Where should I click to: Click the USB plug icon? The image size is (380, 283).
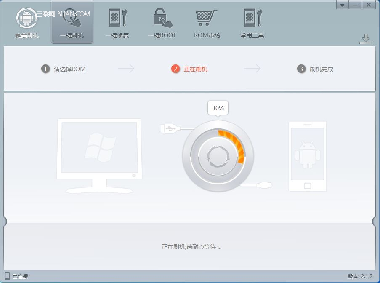click(x=170, y=128)
